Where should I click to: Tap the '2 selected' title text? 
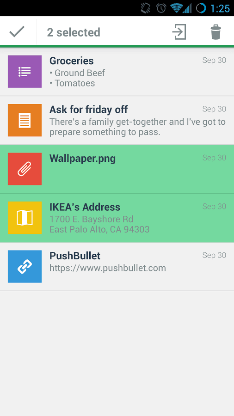tap(74, 32)
